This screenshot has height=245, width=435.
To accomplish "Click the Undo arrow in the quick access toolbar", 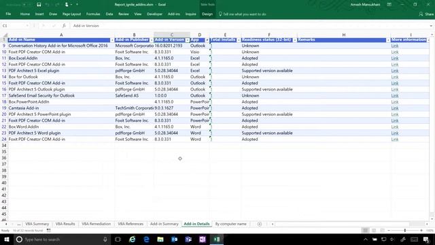I will (x=47, y=5).
